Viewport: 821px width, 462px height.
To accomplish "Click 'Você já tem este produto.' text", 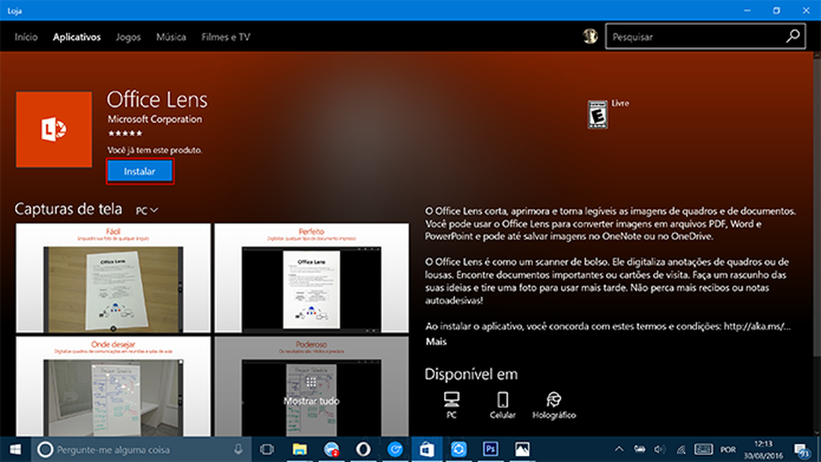I will point(155,150).
